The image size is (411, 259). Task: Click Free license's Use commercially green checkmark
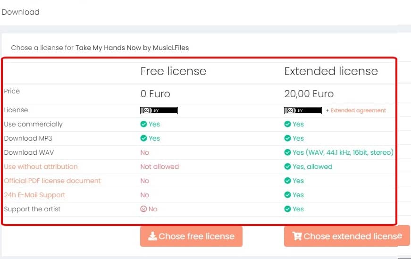[143, 124]
